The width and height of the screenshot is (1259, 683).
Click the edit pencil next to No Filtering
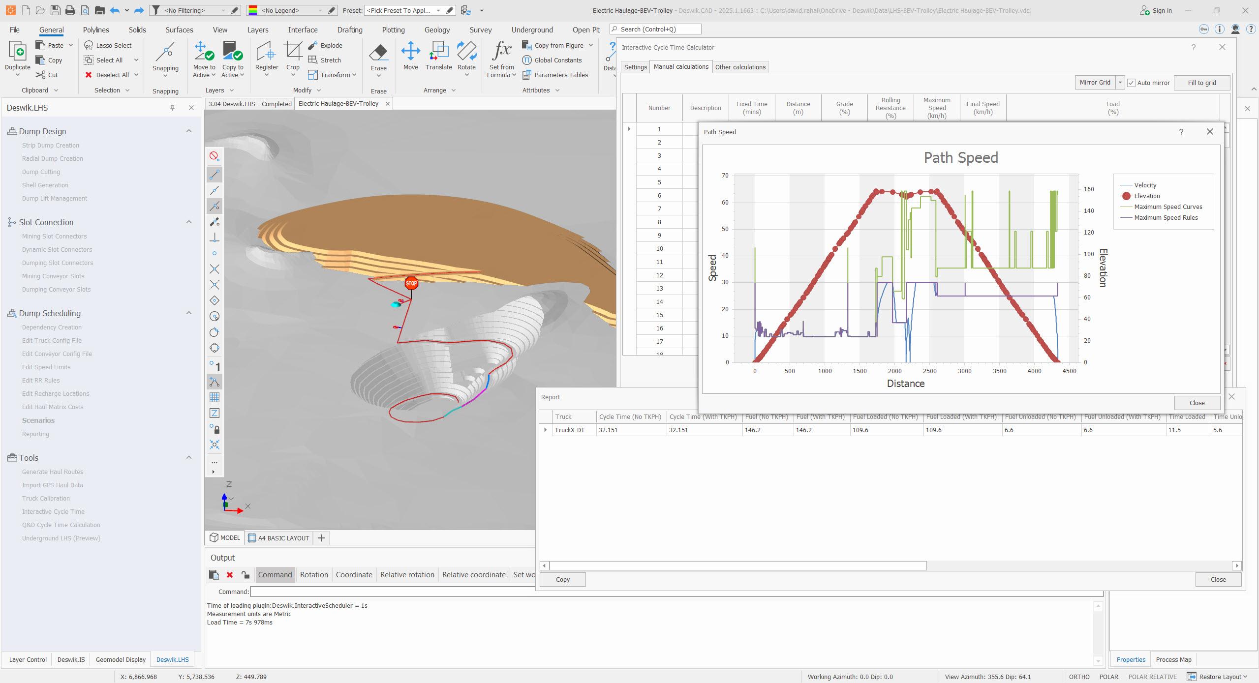[x=235, y=10]
